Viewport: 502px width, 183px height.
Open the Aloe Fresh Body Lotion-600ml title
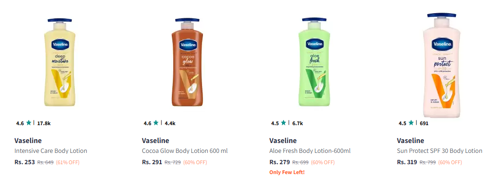[x=310, y=151]
